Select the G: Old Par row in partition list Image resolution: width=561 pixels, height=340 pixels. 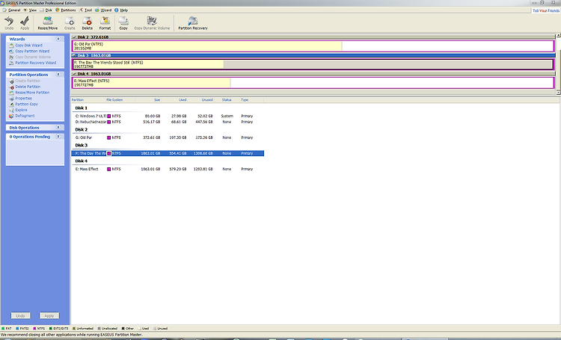[168, 137]
